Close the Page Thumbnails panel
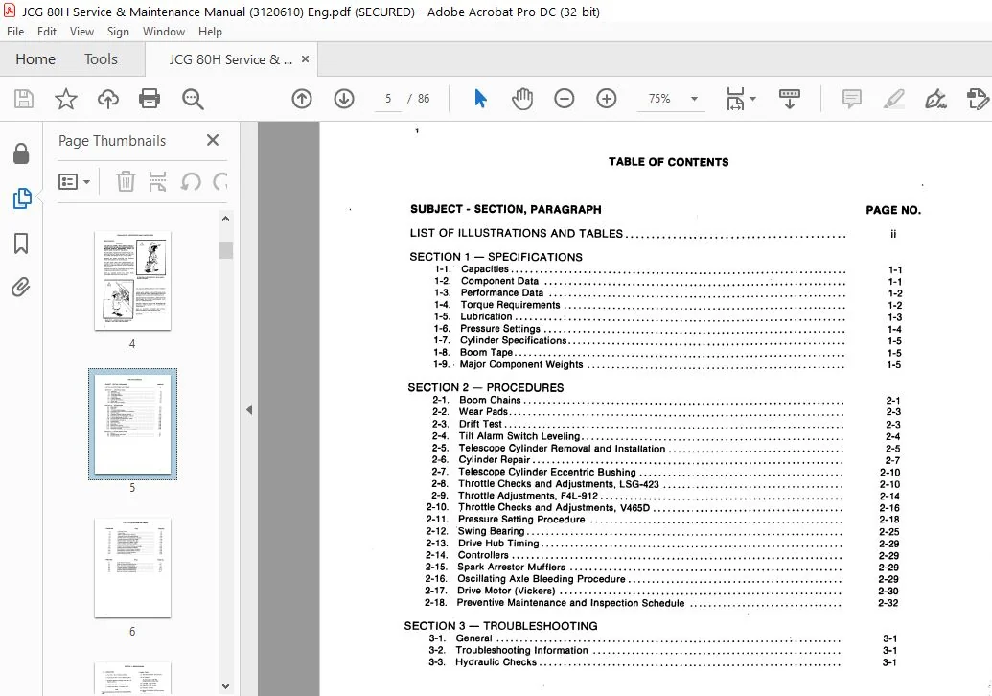The height and width of the screenshot is (696, 992). (x=213, y=140)
